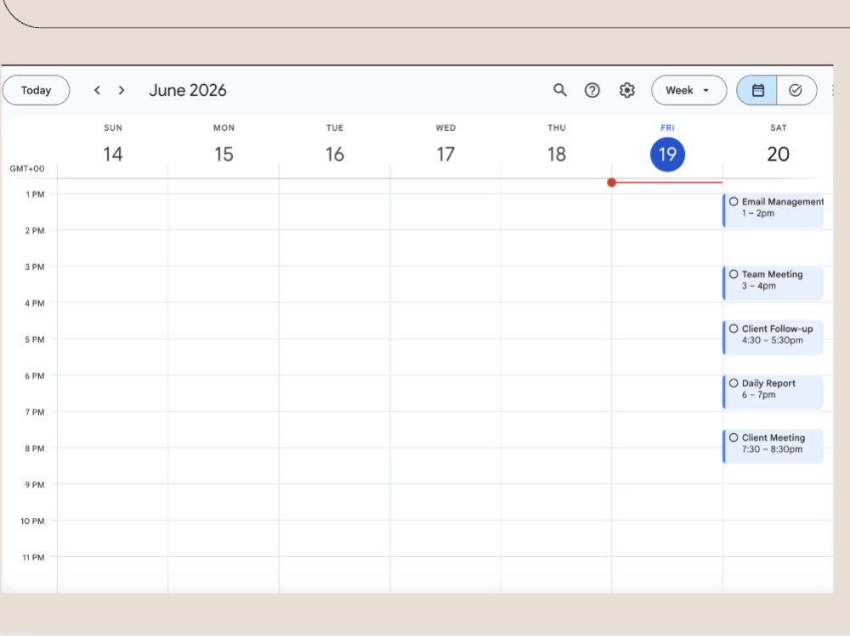Switch to tasks view checkmark icon

796,90
